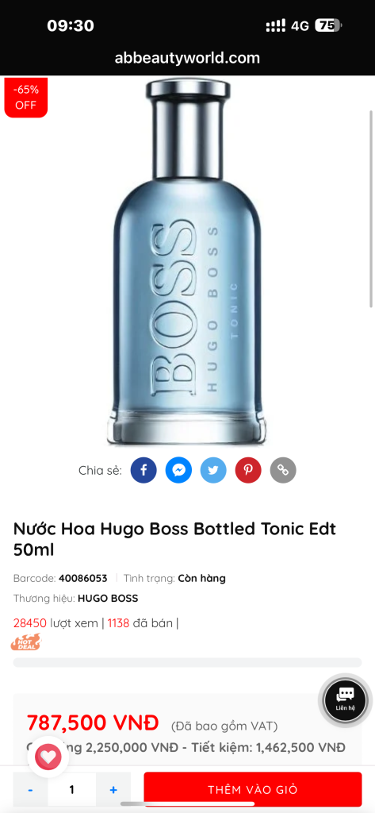Tap the abbeautyworld.com address bar
The width and height of the screenshot is (375, 813).
(187, 57)
